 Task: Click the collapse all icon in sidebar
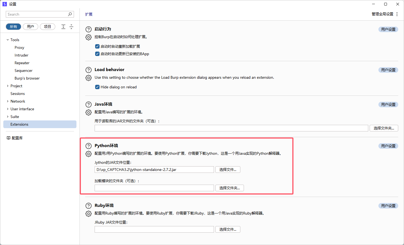click(x=71, y=27)
